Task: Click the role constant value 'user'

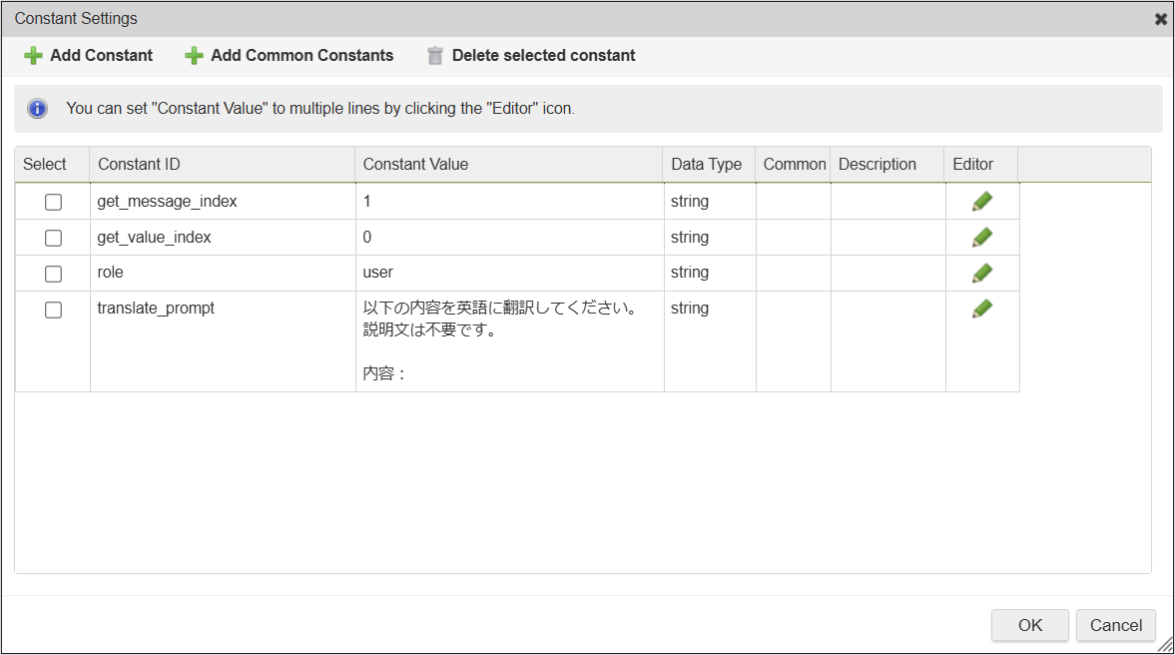Action: click(378, 273)
